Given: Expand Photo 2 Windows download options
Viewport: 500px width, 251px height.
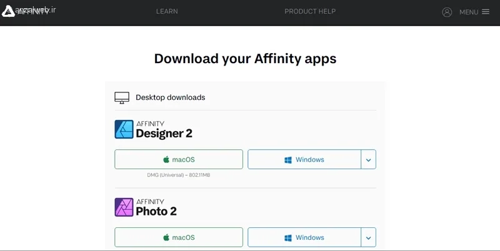Looking at the screenshot, I should (369, 237).
